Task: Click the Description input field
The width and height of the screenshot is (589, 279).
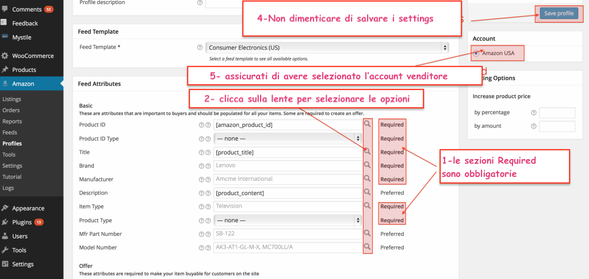Action: 288,193
